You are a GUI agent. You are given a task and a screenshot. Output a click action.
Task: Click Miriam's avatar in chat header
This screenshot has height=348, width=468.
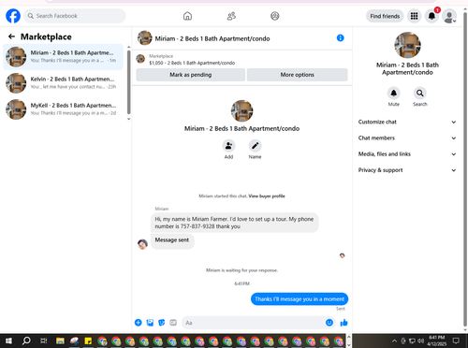[145, 38]
